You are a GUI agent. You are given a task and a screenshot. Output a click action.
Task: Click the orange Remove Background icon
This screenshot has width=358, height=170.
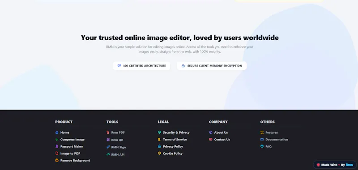coord(57,161)
